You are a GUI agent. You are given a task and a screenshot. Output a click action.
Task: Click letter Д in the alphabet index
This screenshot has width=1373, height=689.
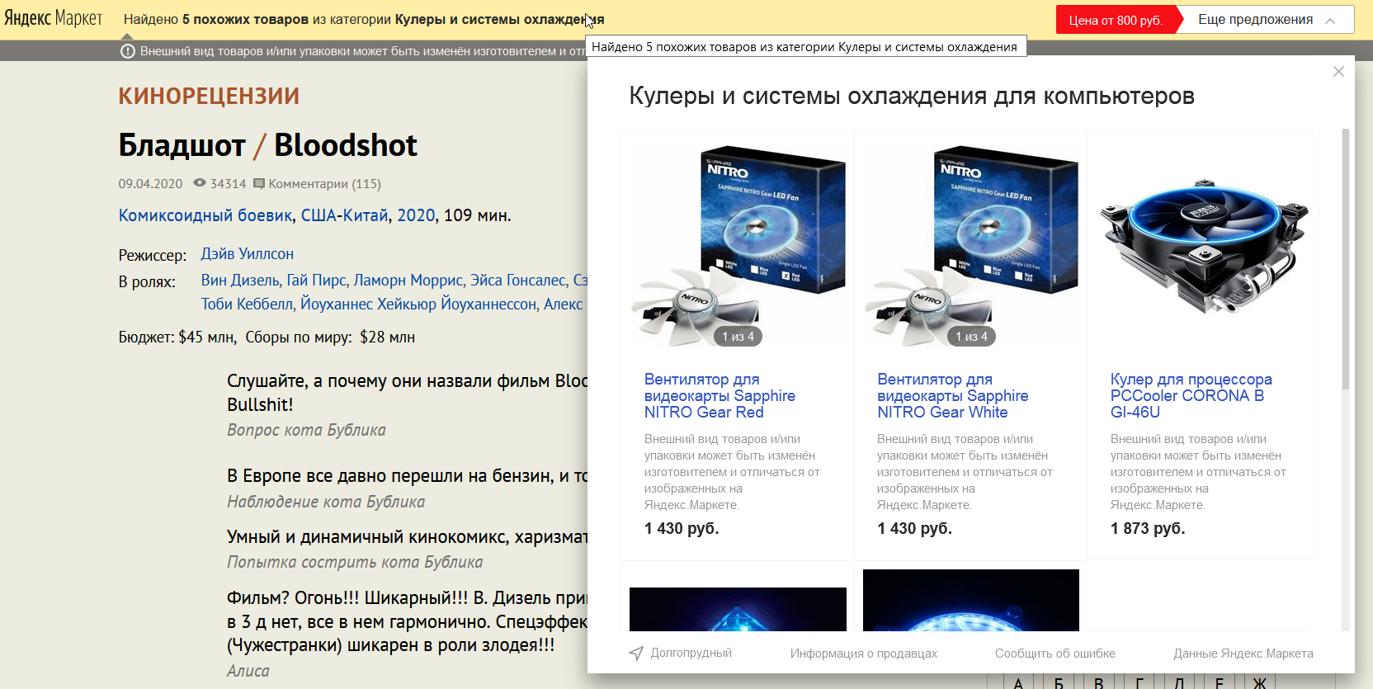(x=1179, y=682)
